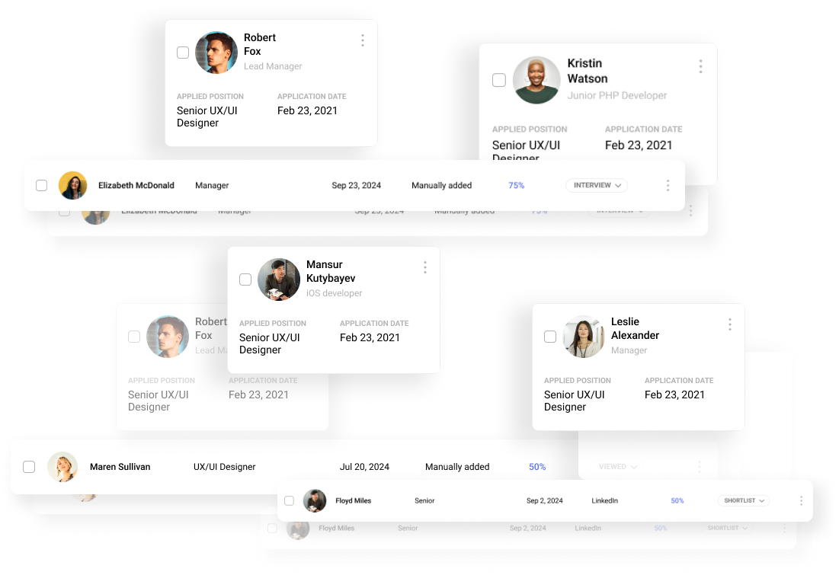
Task: Select the name Elizabeth McDonald
Action: point(135,185)
